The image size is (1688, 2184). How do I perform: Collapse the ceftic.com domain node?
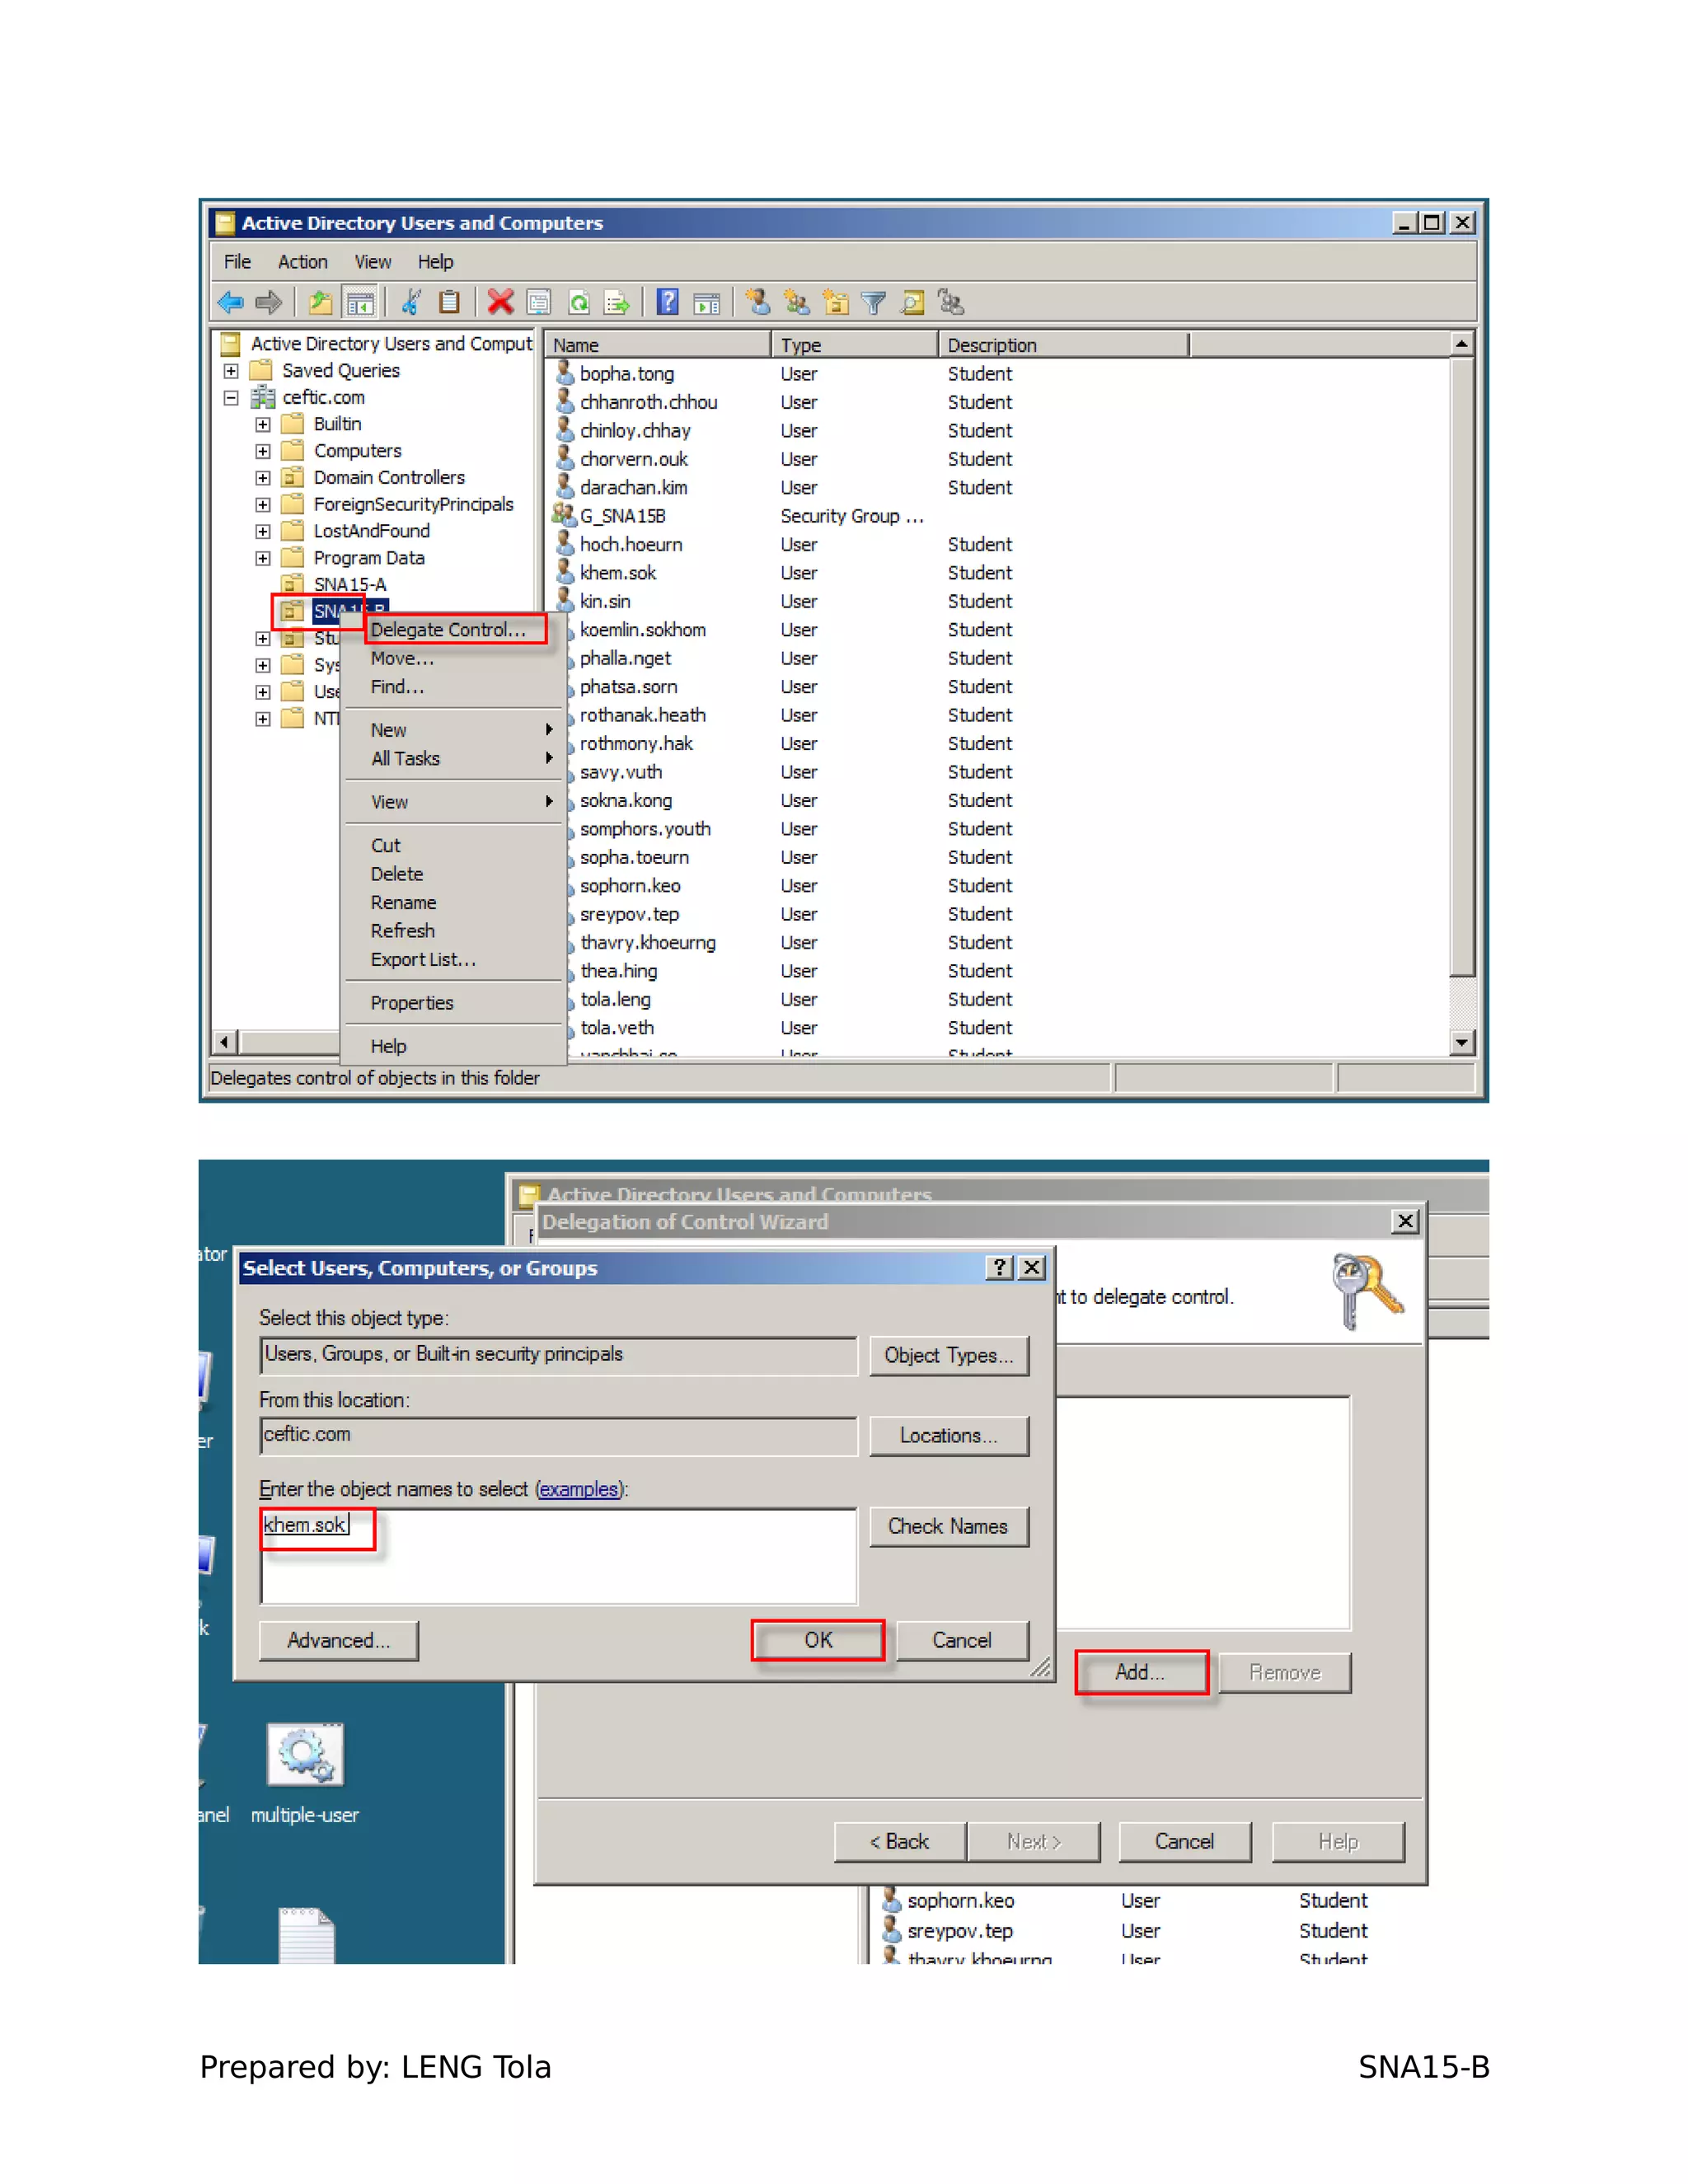pos(231,398)
